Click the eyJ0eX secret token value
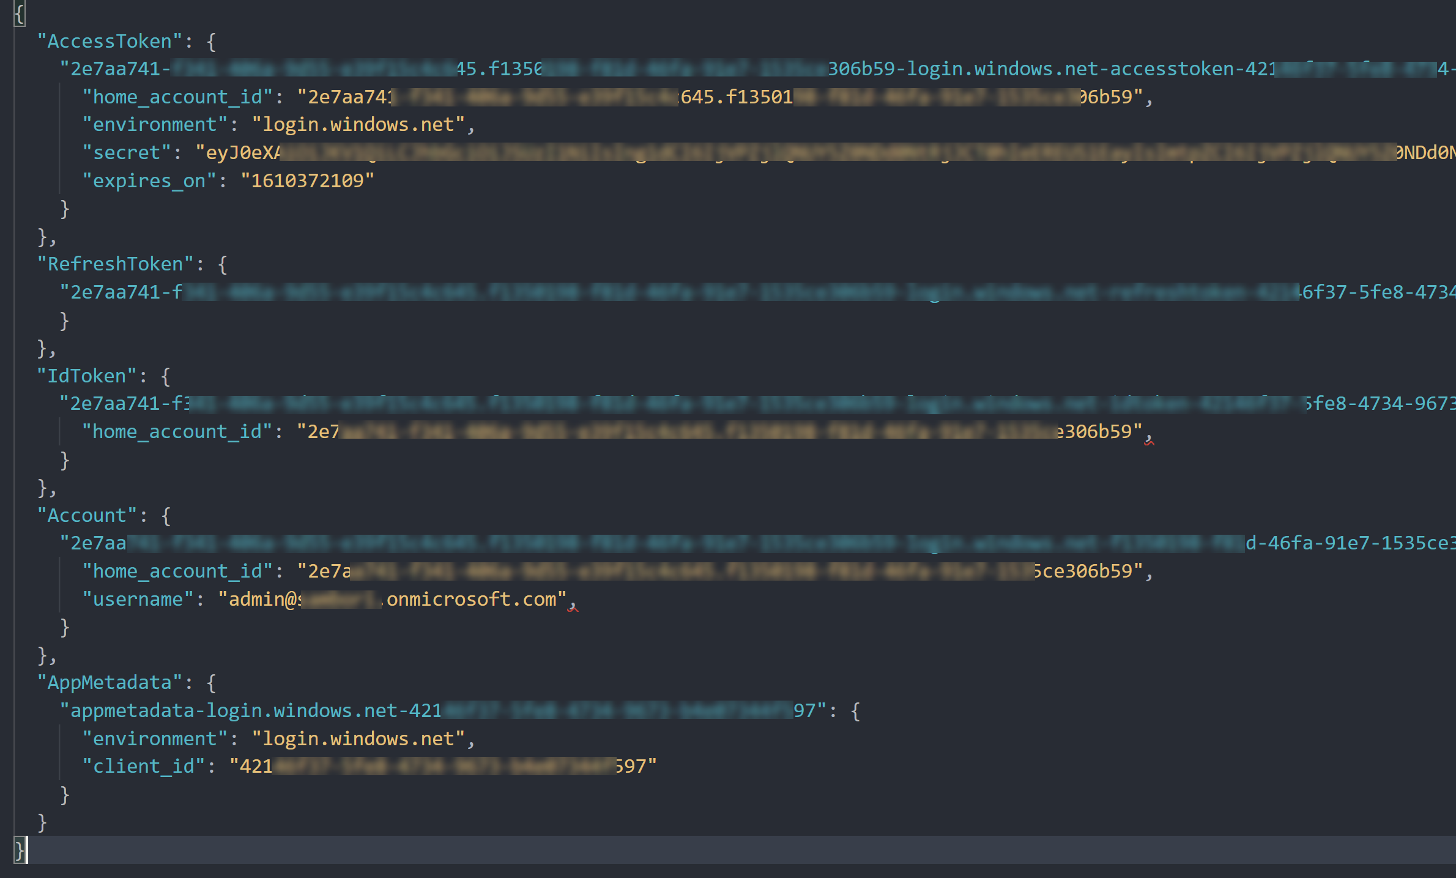Image resolution: width=1456 pixels, height=878 pixels. click(x=825, y=152)
